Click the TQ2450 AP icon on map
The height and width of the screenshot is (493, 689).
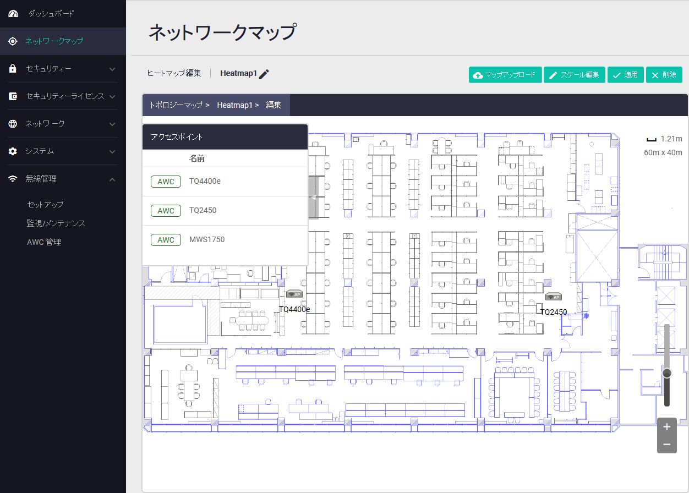(553, 297)
